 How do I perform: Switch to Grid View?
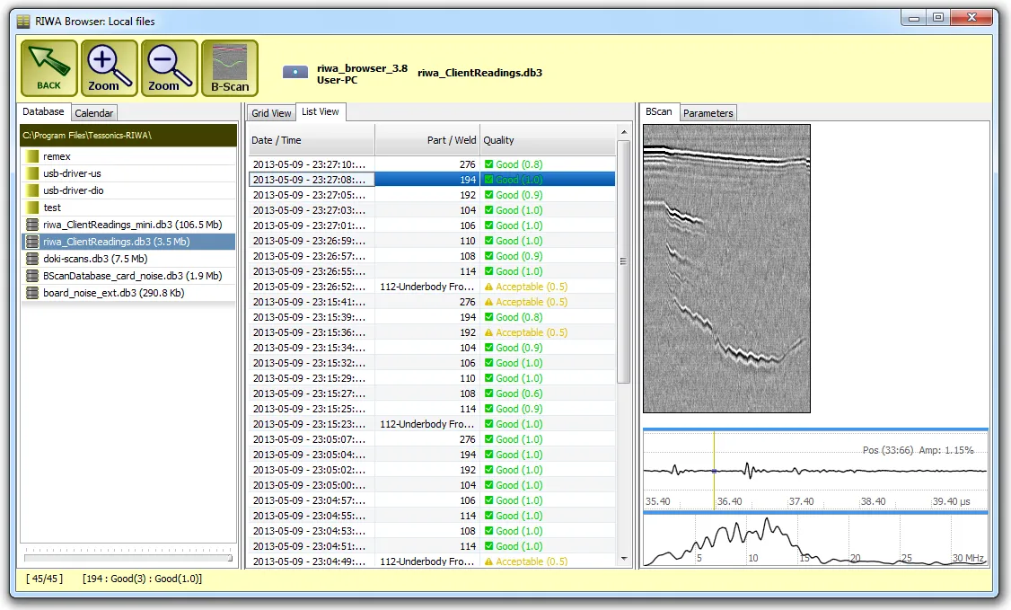[270, 112]
